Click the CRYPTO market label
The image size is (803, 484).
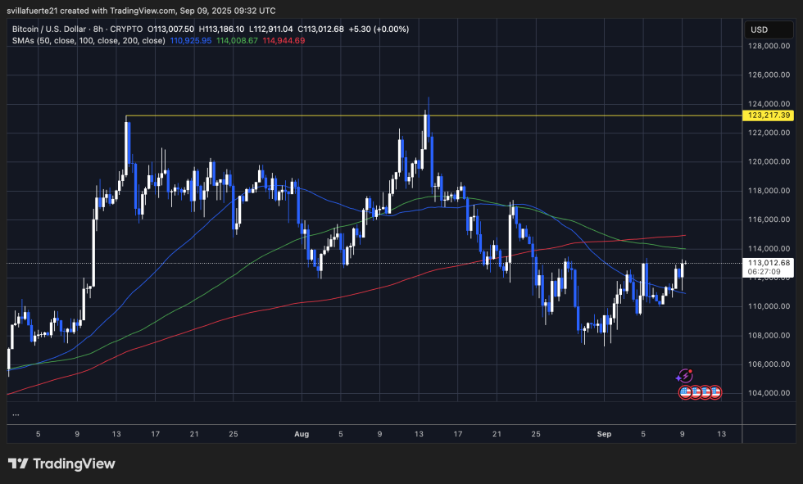(x=125, y=28)
